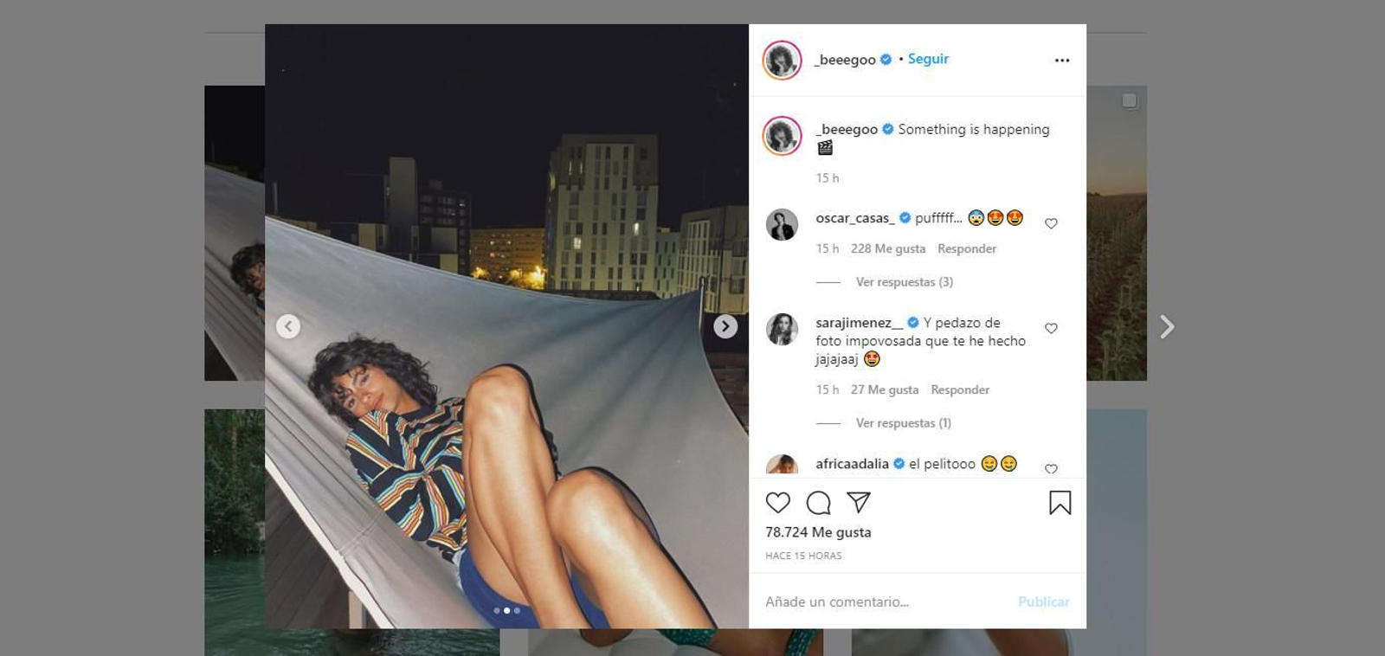View the 78.724 Me gusta likes list
The height and width of the screenshot is (656, 1385).
tap(818, 532)
